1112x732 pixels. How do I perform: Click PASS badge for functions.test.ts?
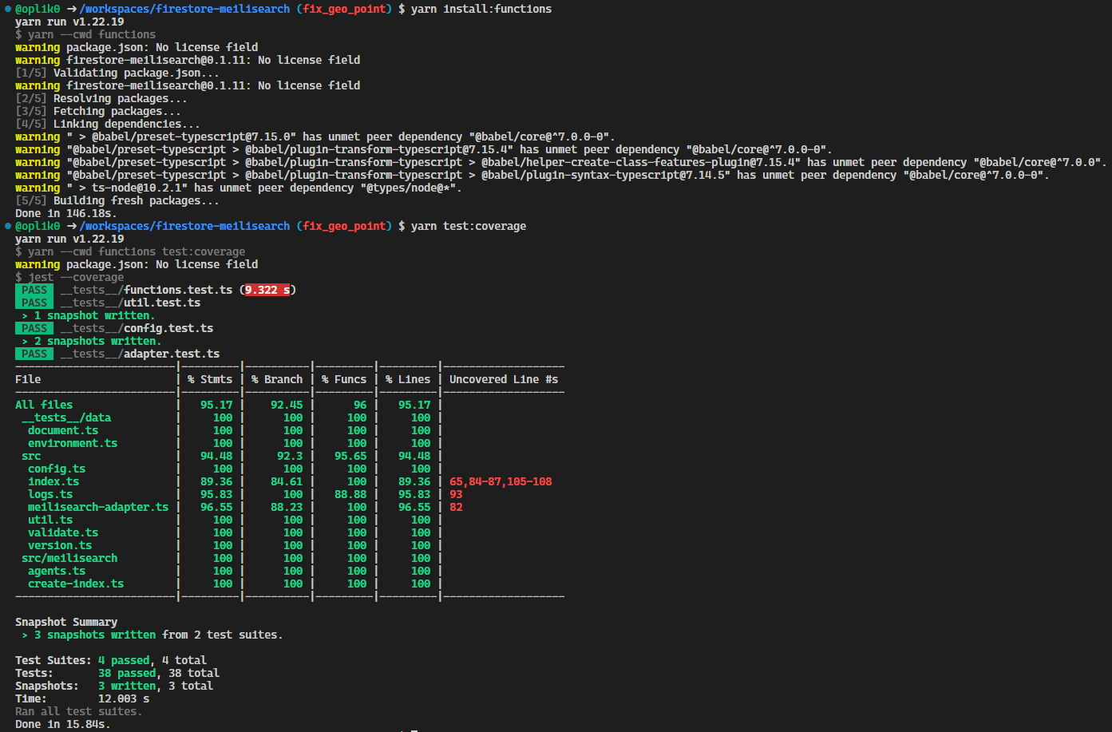pyautogui.click(x=34, y=290)
